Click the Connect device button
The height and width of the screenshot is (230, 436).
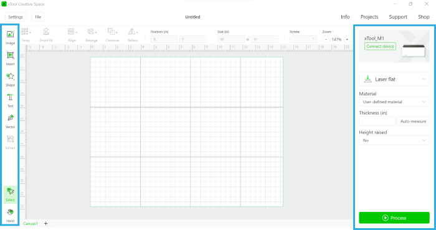coord(380,47)
